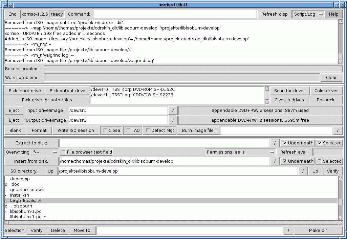The height and width of the screenshot is (239, 347).
Task: Click the log area vertical scrollbar
Action: [x=341, y=42]
